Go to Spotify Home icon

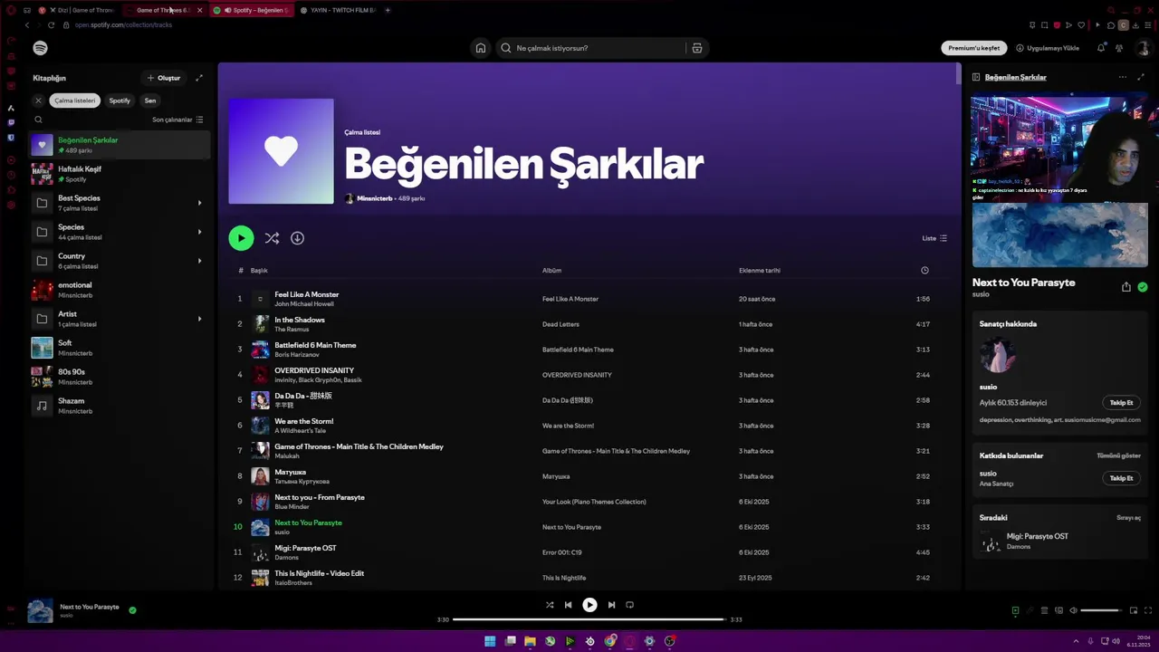pyautogui.click(x=481, y=48)
